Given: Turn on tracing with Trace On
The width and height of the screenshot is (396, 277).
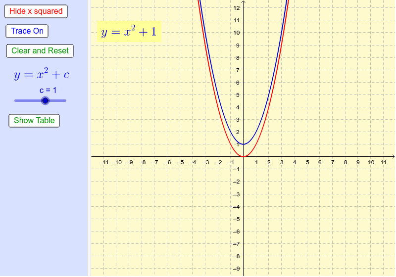Looking at the screenshot, I should (27, 31).
